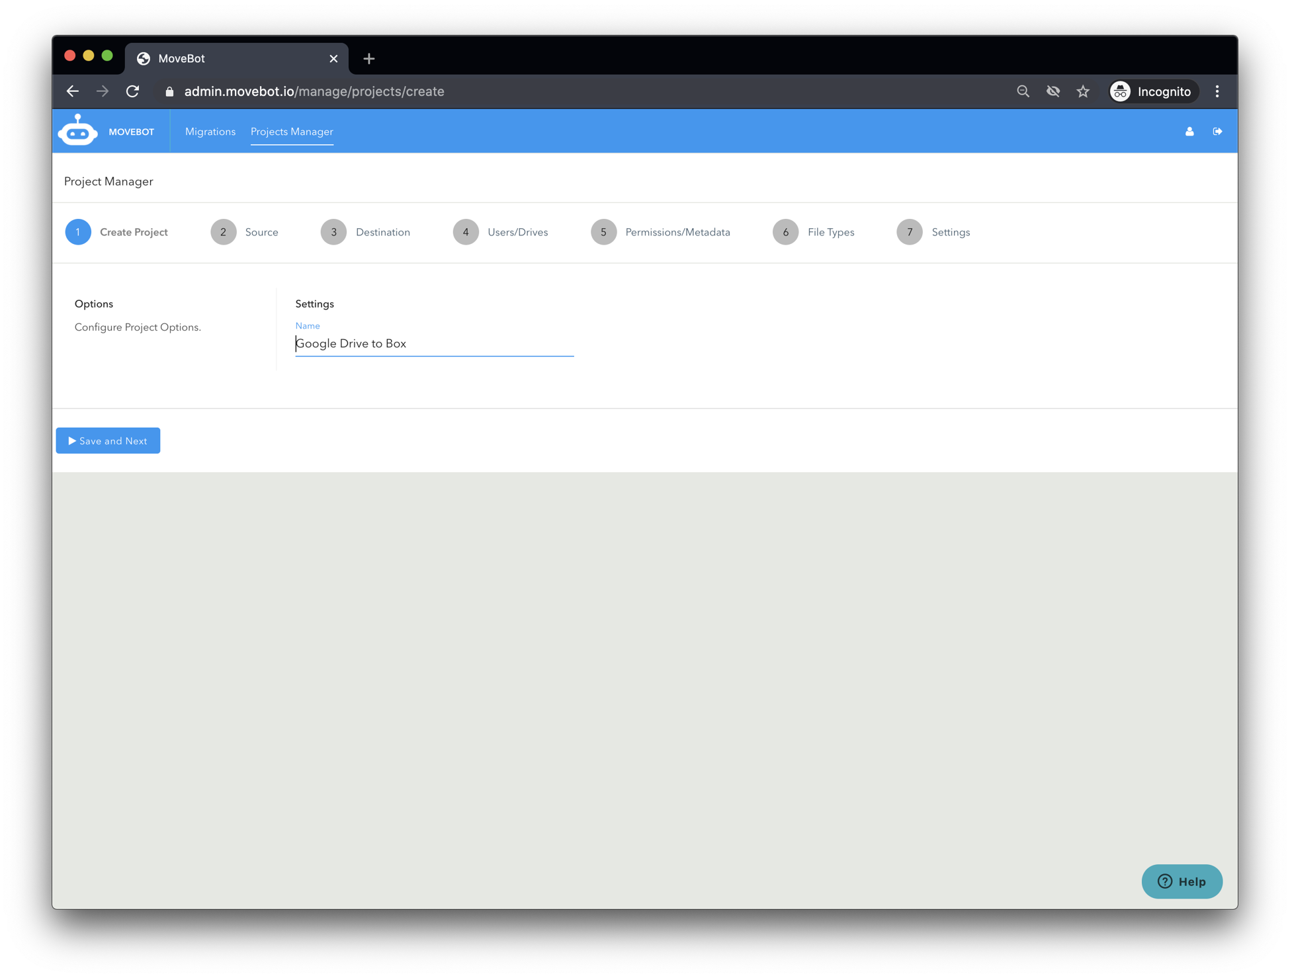The height and width of the screenshot is (978, 1290).
Task: Select the File Types step circle
Action: (786, 232)
